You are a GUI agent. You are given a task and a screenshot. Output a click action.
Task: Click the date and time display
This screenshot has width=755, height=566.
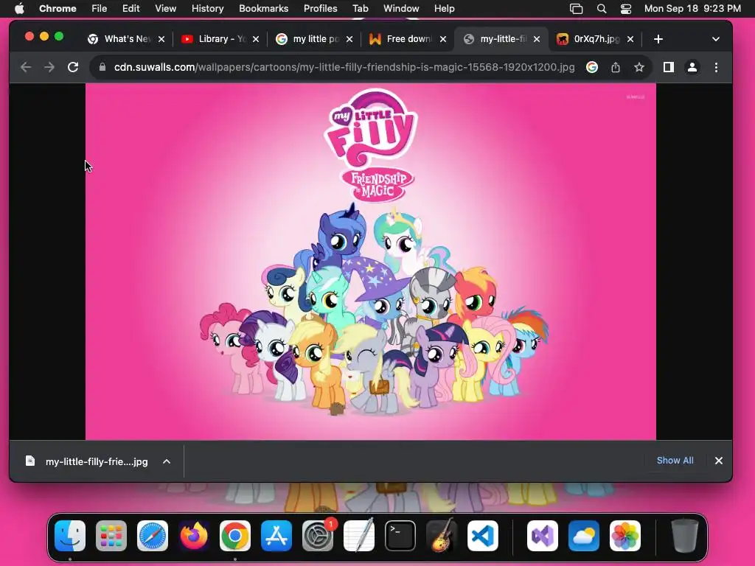click(692, 9)
